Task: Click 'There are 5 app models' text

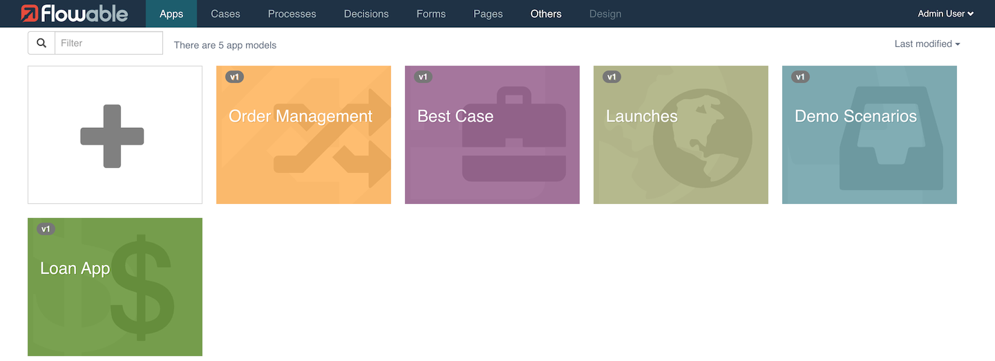Action: click(x=225, y=45)
